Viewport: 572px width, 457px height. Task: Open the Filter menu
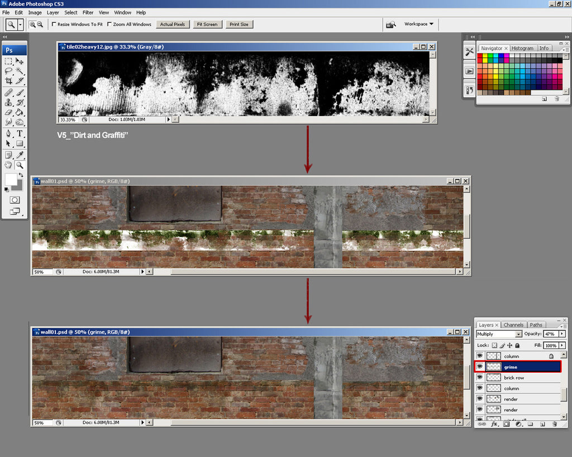pos(88,12)
